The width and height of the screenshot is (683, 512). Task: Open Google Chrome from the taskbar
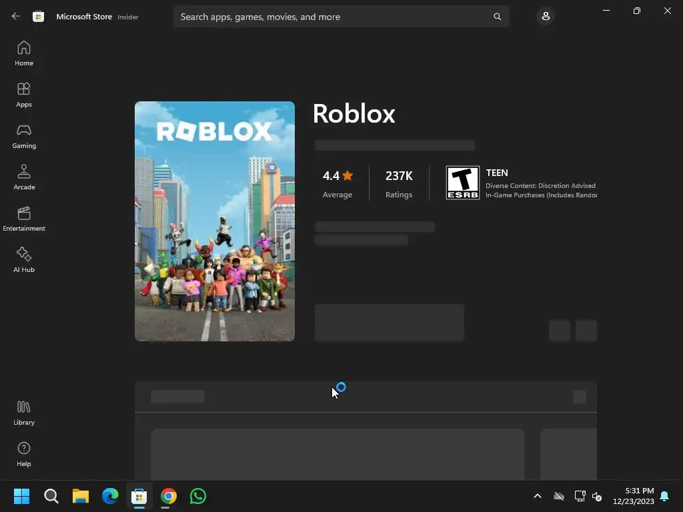tap(169, 496)
